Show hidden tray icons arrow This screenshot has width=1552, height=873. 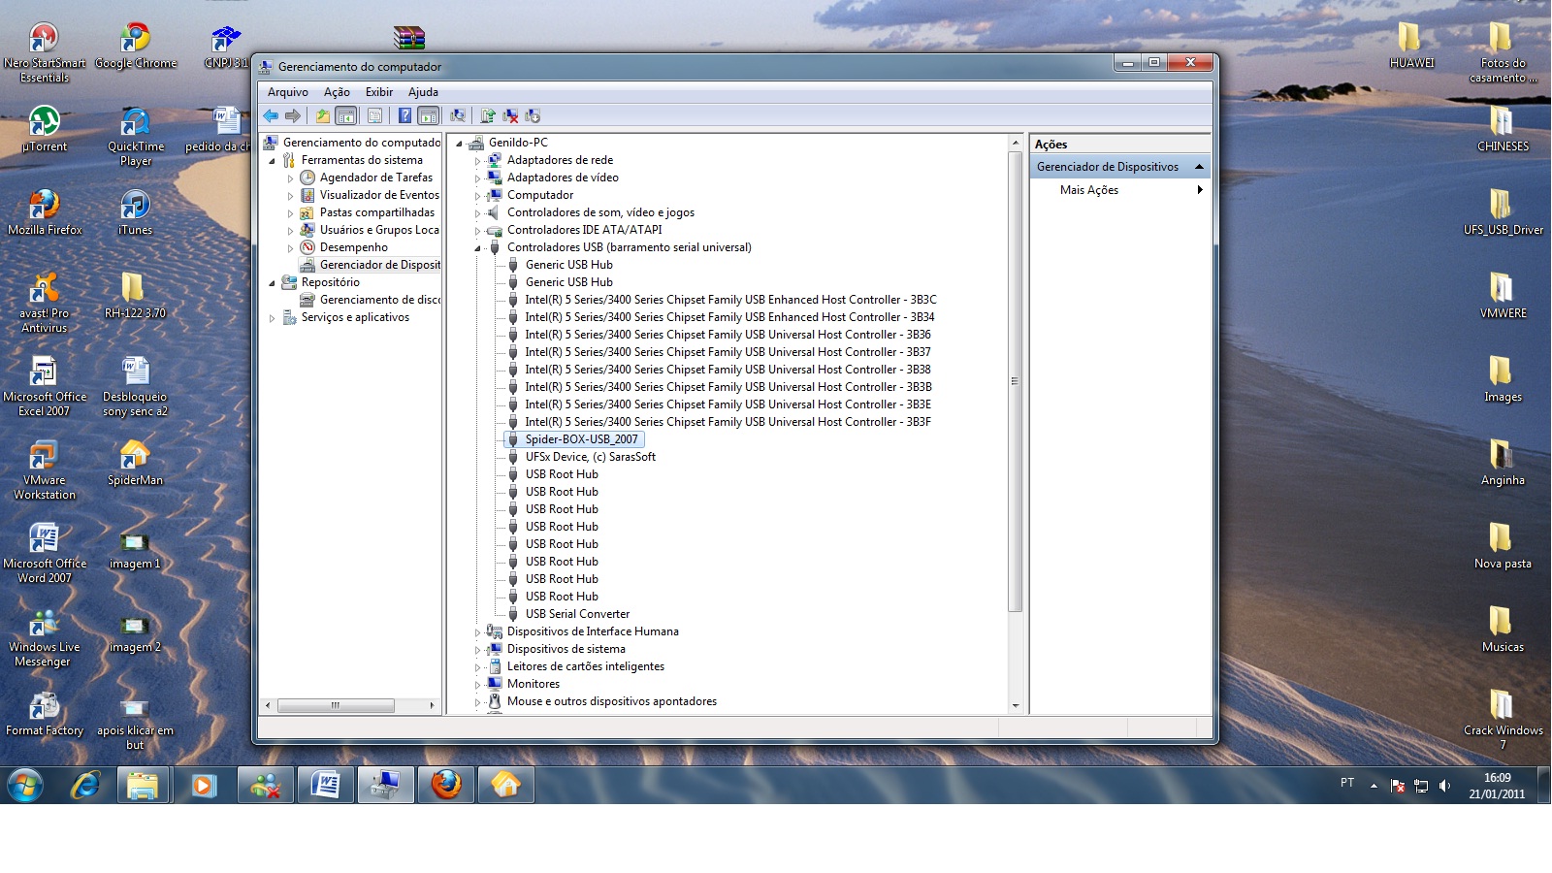pos(1374,786)
